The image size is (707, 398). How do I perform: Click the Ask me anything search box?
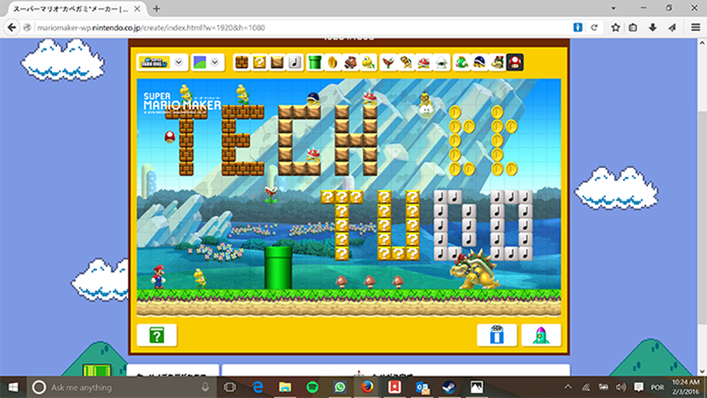coord(121,387)
